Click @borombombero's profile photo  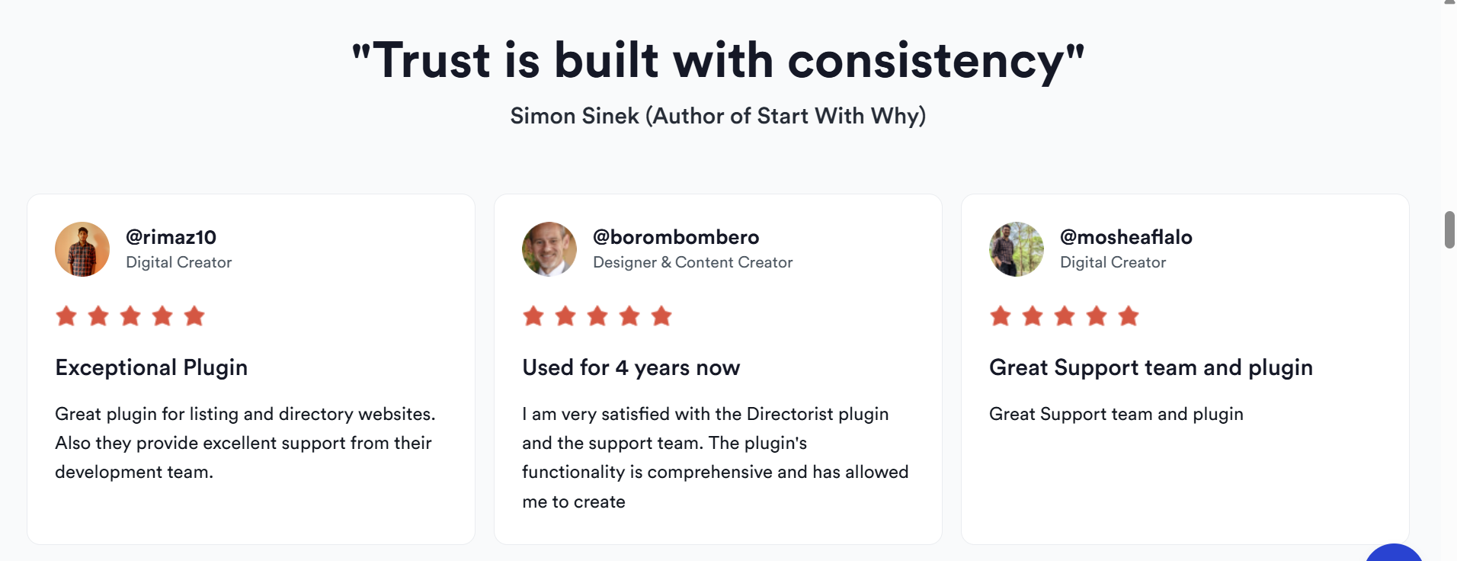tap(549, 249)
